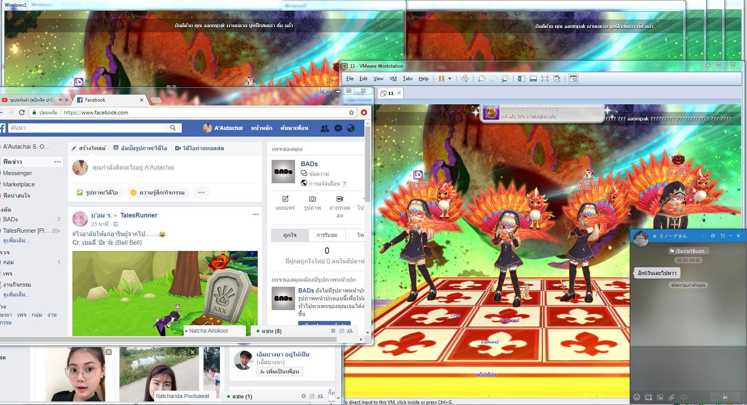This screenshot has height=405, width=747.
Task: Open the Help menu in VMware Workstation
Action: [424, 79]
